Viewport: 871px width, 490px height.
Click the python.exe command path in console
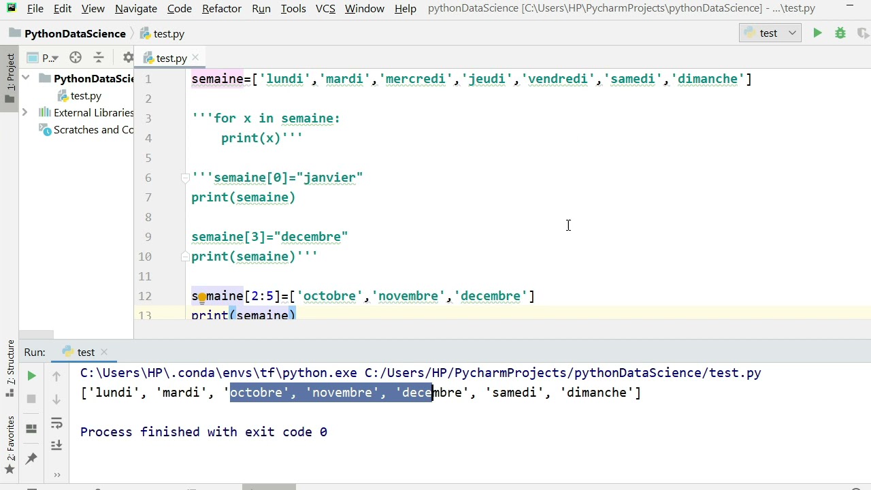(218, 373)
